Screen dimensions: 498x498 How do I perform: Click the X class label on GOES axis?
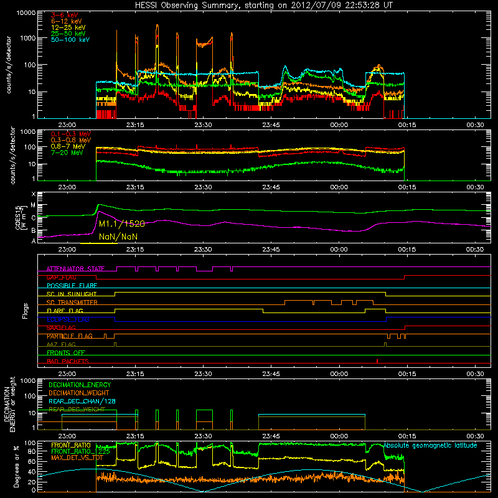tap(34, 194)
